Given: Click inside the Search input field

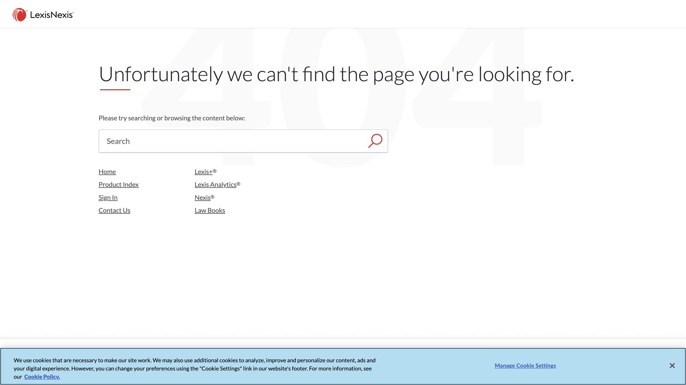Looking at the screenshot, I should click(x=214, y=141).
